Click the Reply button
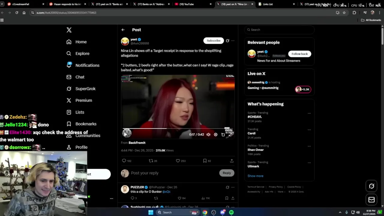This screenshot has width=384, height=216. coord(227,173)
